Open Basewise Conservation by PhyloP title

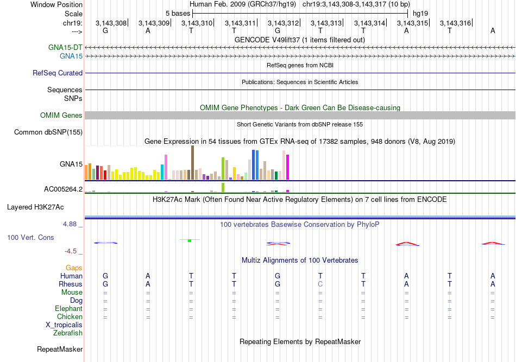[300, 225]
